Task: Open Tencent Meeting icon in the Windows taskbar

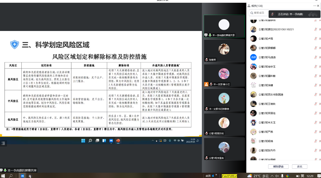Action: pyautogui.click(x=23, y=176)
